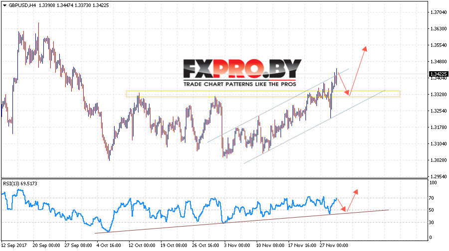Select the large red upward forecast arrow
This screenshot has height=251, width=449.
pos(358,70)
